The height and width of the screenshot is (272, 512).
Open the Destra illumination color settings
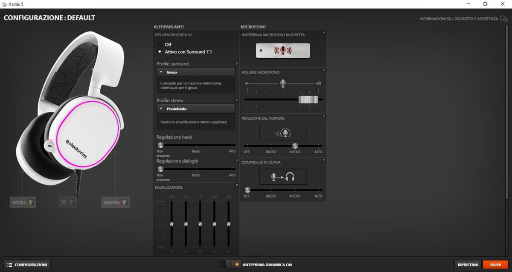(x=23, y=202)
